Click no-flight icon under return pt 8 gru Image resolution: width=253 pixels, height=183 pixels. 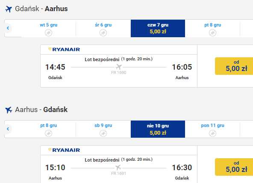tap(48, 133)
